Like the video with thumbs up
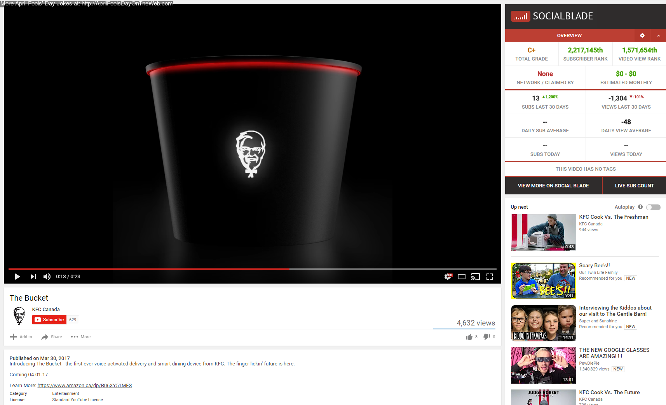Screen dimensions: 666x405 pyautogui.click(x=469, y=337)
